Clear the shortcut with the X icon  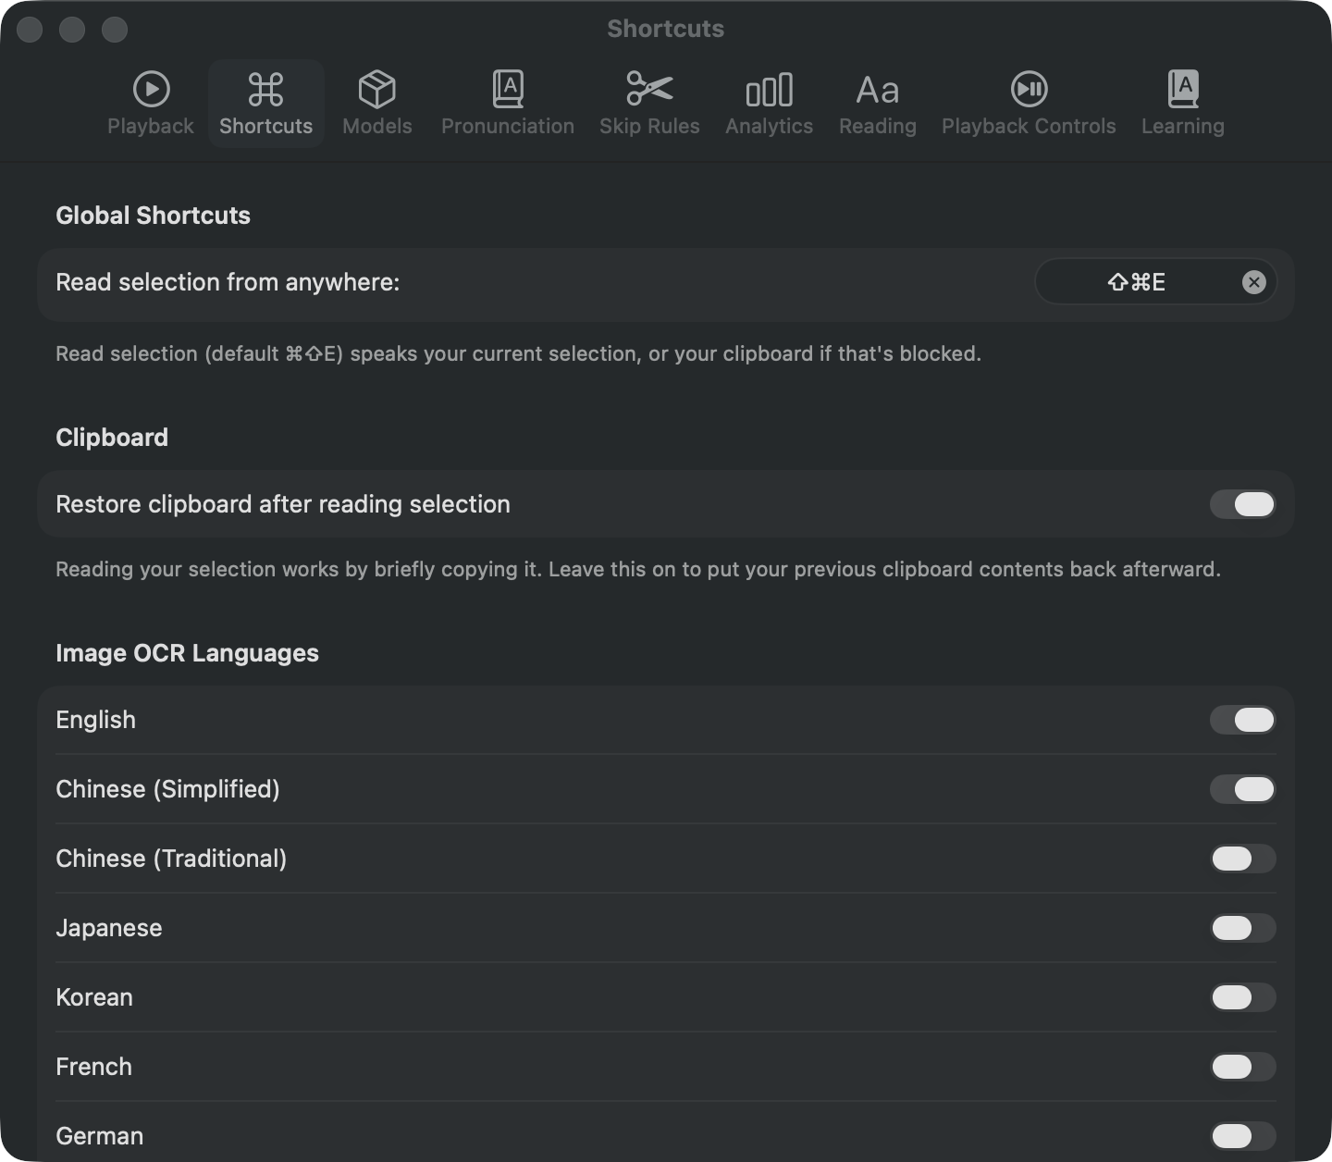click(x=1254, y=282)
